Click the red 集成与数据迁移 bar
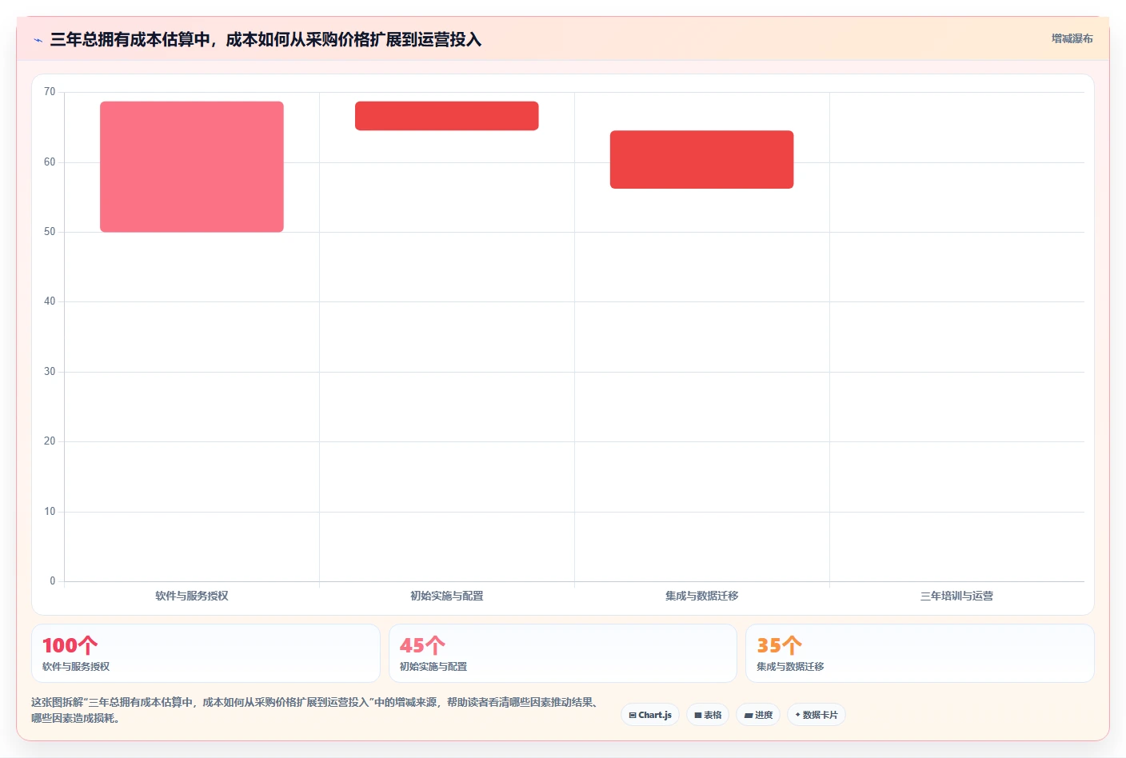Viewport: 1126px width, 758px height. point(702,159)
